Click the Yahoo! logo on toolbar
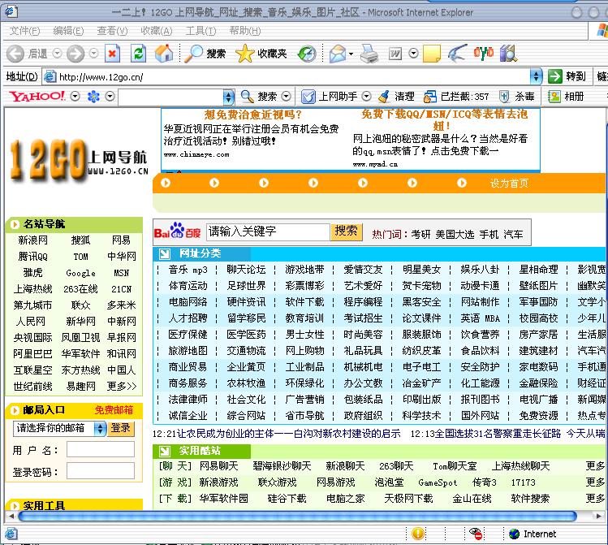Viewport: 608px width, 545px height. [x=37, y=96]
